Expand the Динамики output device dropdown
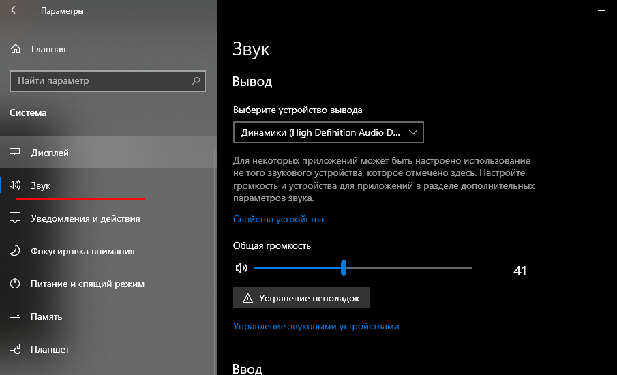This screenshot has height=375, width=617. 328,133
